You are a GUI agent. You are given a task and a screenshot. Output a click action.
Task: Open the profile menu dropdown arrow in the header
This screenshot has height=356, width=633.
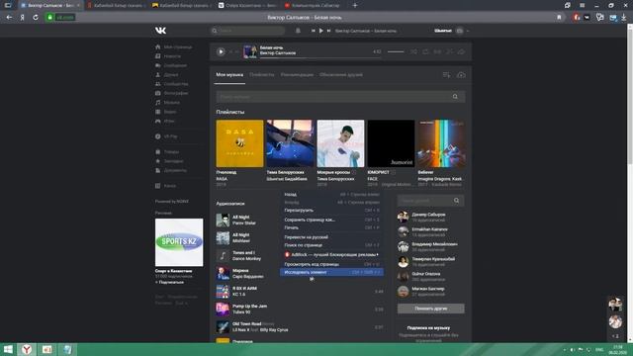point(468,31)
